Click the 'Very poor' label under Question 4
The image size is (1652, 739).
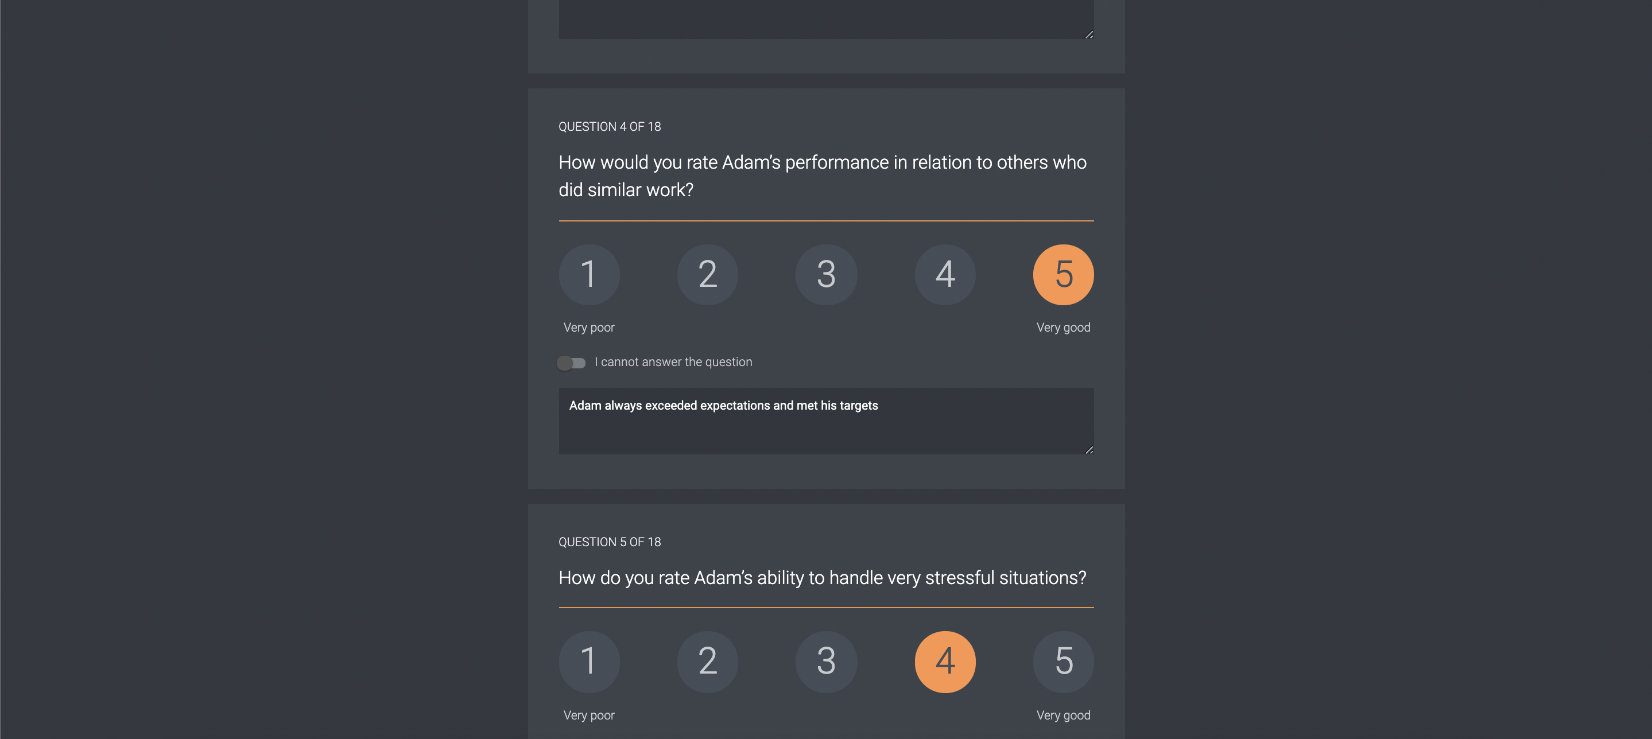[589, 328]
